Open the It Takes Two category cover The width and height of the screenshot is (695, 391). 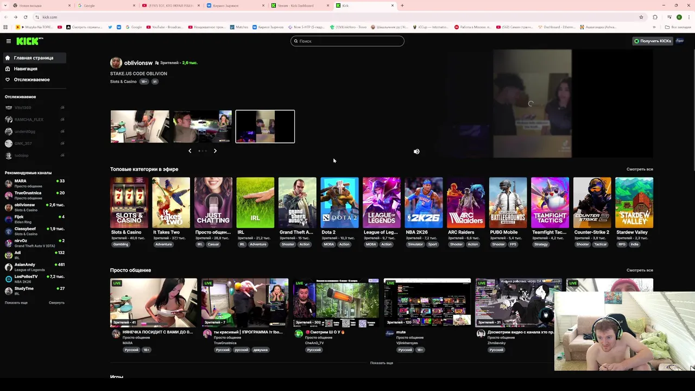(171, 203)
